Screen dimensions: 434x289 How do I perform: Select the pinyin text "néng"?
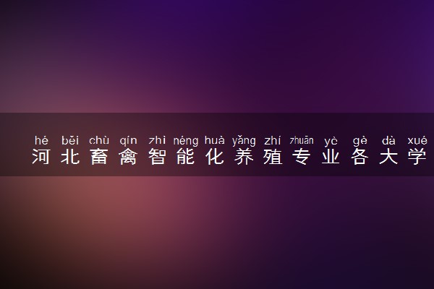(186, 141)
